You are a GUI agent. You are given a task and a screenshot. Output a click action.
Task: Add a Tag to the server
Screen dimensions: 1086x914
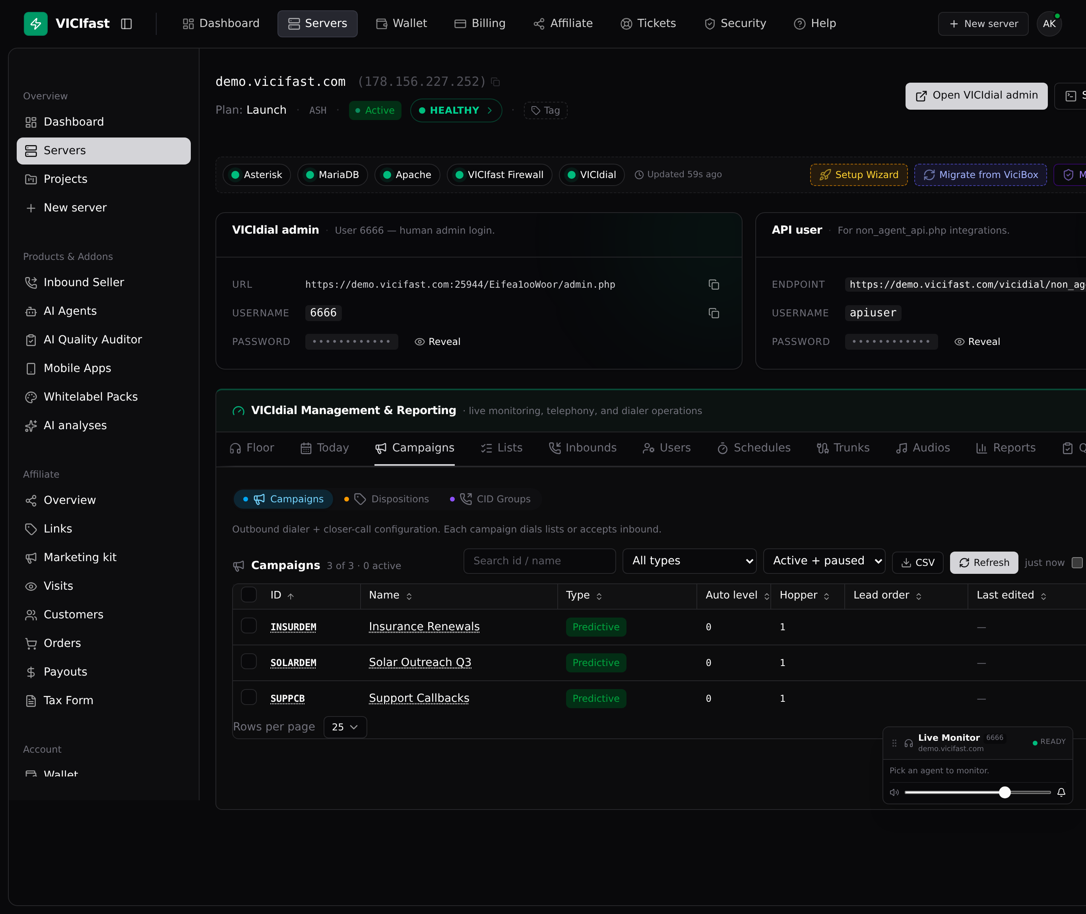pyautogui.click(x=545, y=110)
